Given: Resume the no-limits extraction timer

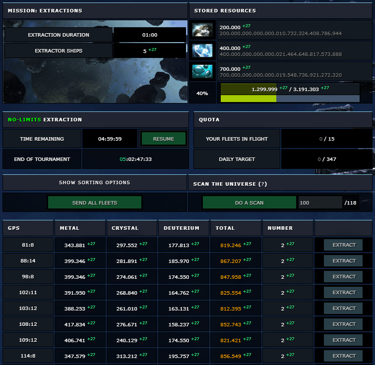Looking at the screenshot, I should coord(164,139).
